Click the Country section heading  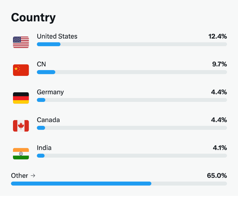33,17
